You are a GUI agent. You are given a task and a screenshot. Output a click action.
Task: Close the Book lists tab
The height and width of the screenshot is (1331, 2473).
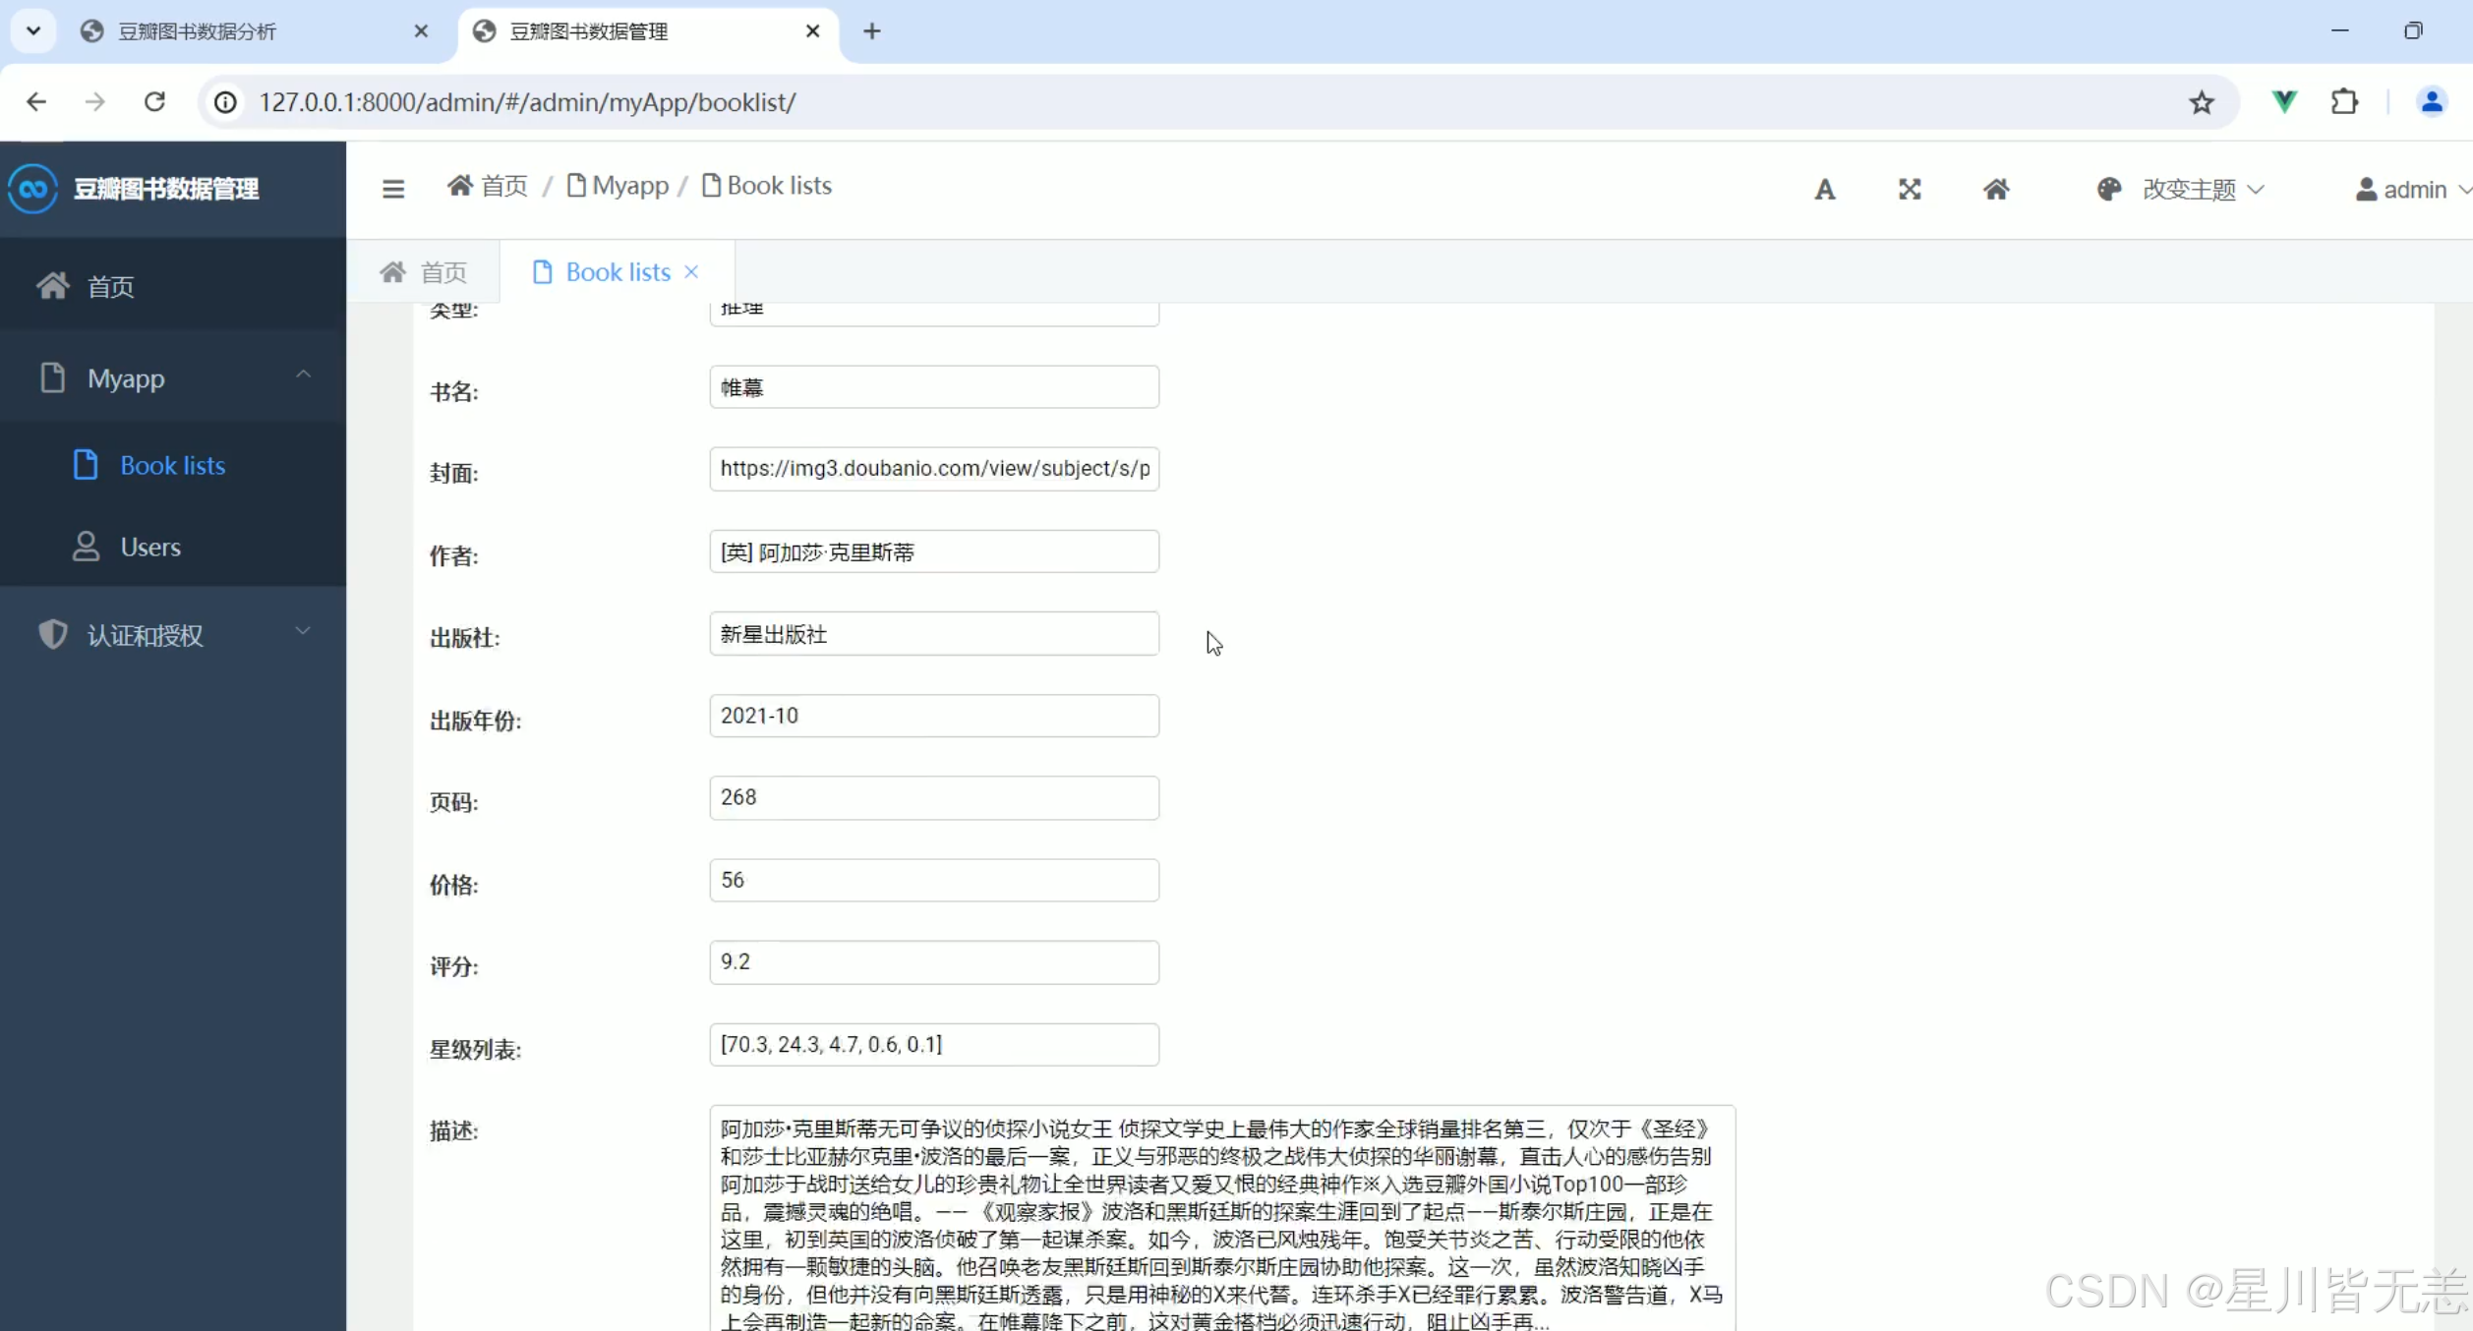click(691, 272)
